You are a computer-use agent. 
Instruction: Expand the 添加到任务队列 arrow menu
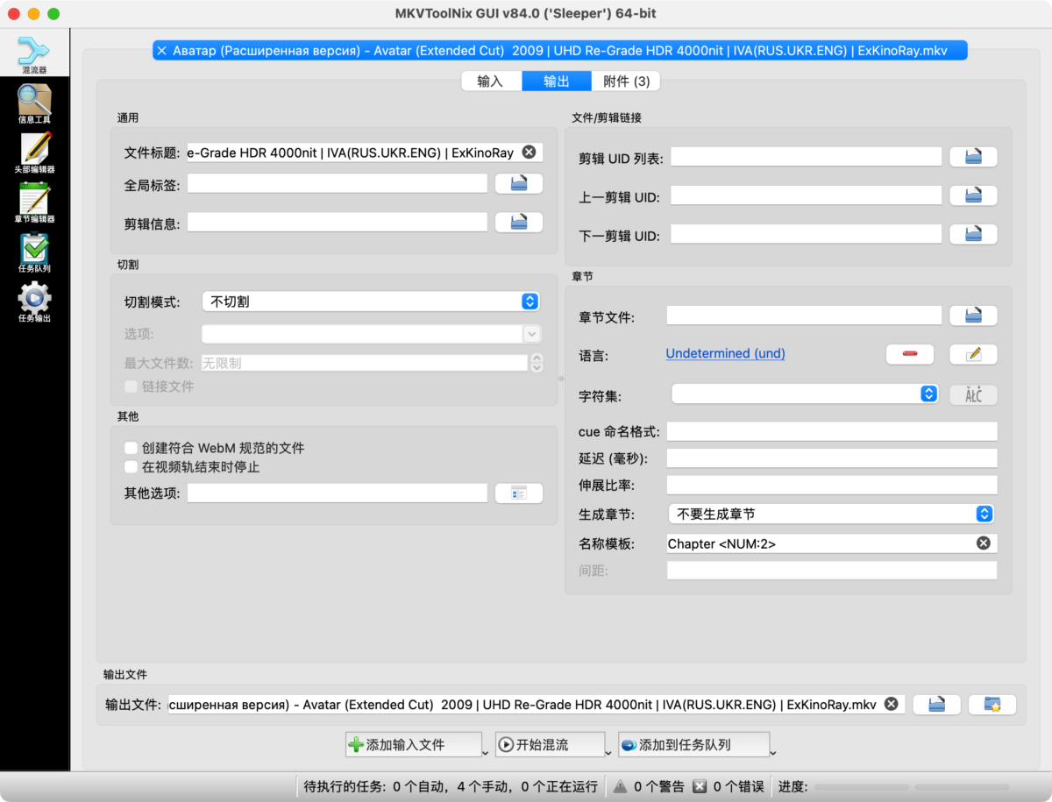(x=773, y=751)
